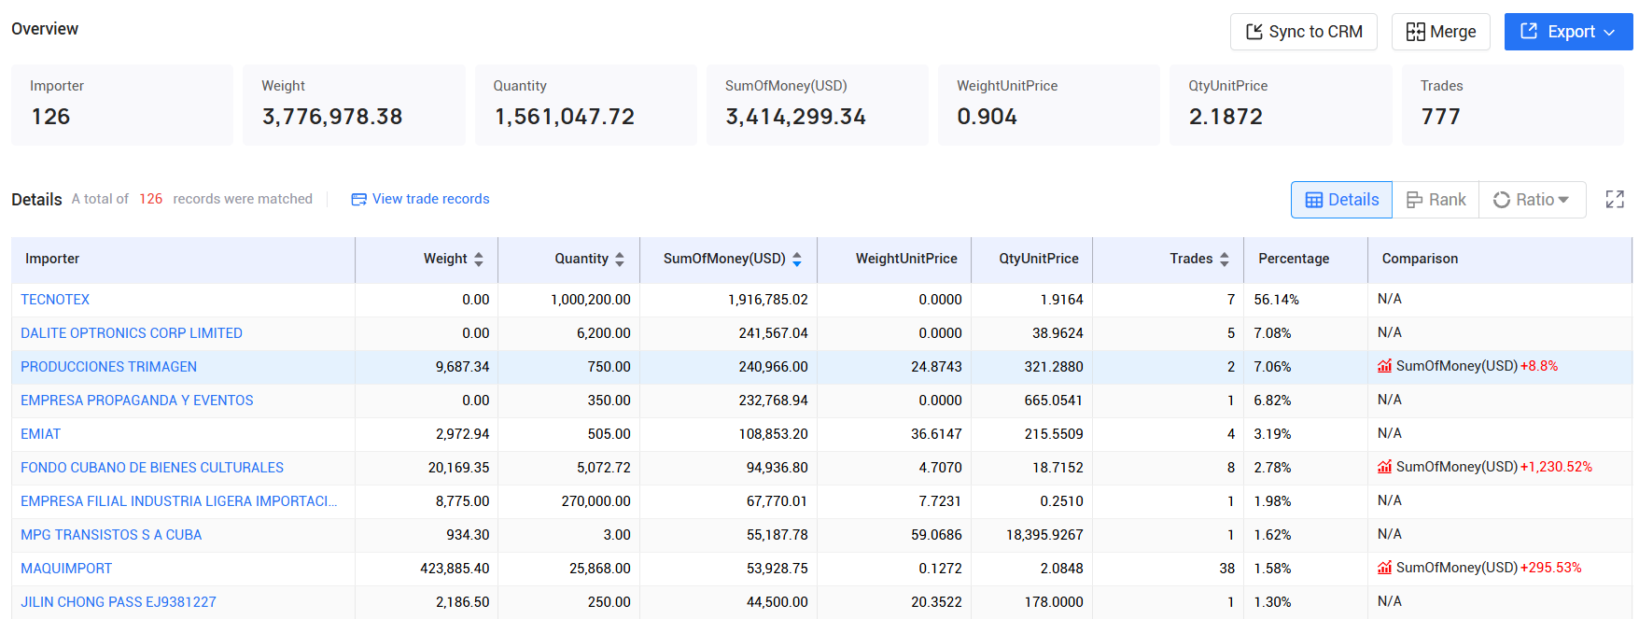Viewport: 1639px width, 619px height.
Task: Sort by Quantity column arrows
Action: pos(620,260)
